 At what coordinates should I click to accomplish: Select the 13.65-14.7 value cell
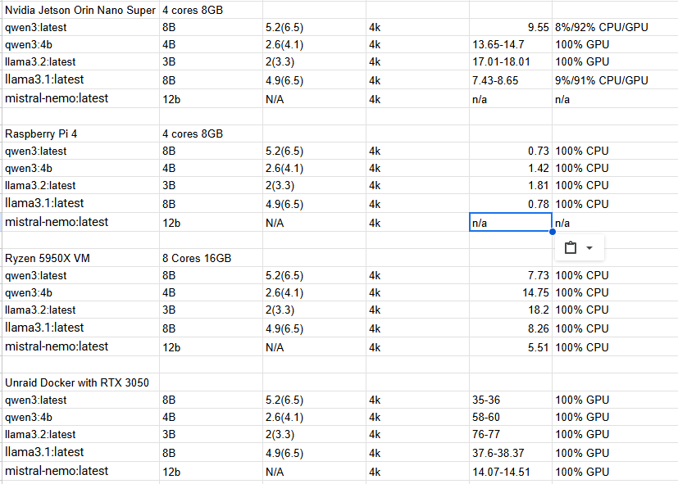(x=498, y=44)
